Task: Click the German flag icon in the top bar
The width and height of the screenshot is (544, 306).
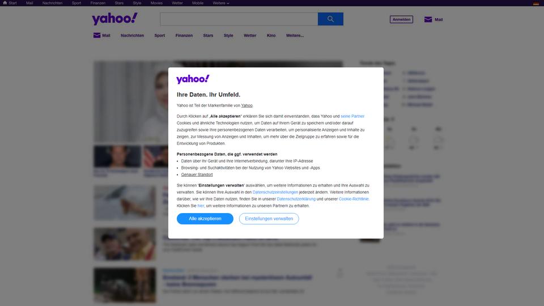Action: [535, 3]
